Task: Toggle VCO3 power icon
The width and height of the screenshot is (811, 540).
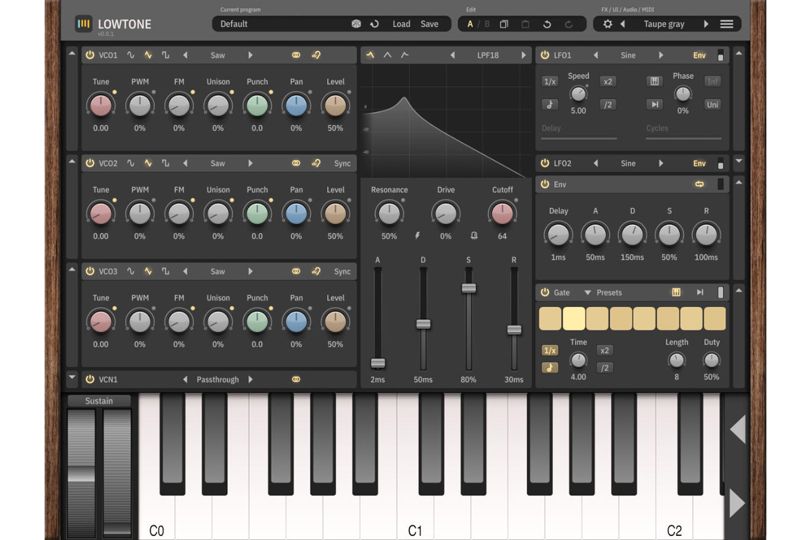Action: point(90,271)
